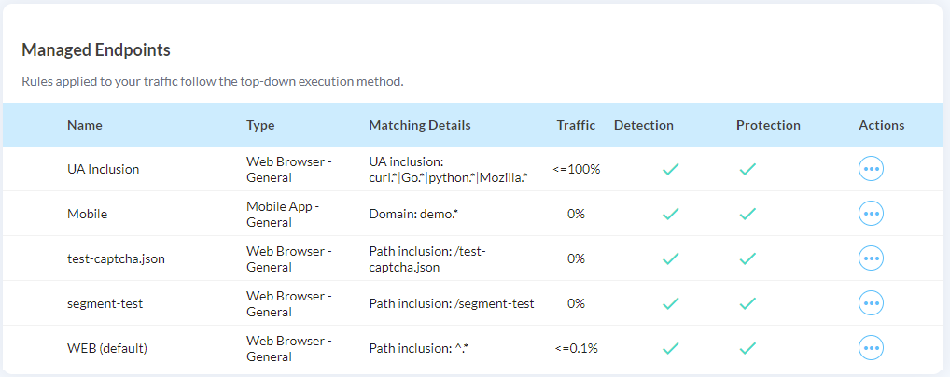Click Protection checkmark for WEB (default)
The height and width of the screenshot is (377, 950).
[747, 348]
